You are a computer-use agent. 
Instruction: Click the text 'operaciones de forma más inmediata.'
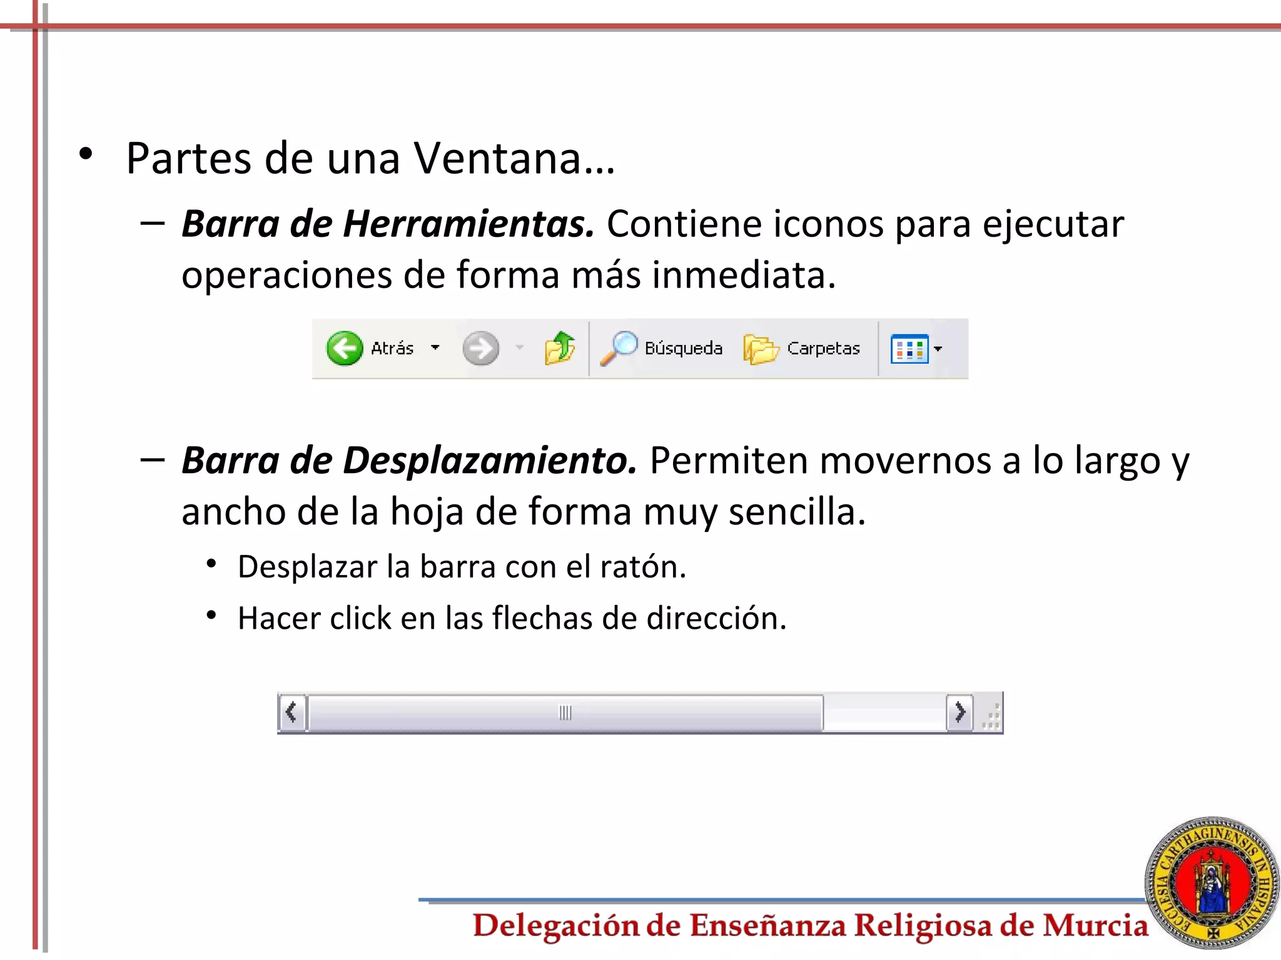pos(509,276)
